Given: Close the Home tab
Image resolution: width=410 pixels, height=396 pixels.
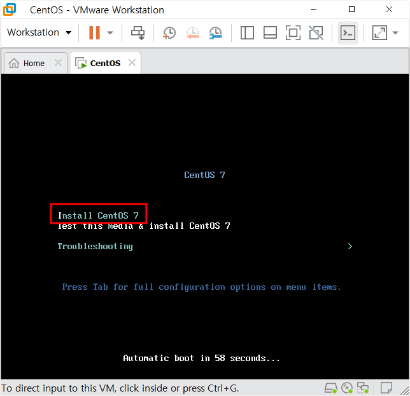Looking at the screenshot, I should pos(58,63).
